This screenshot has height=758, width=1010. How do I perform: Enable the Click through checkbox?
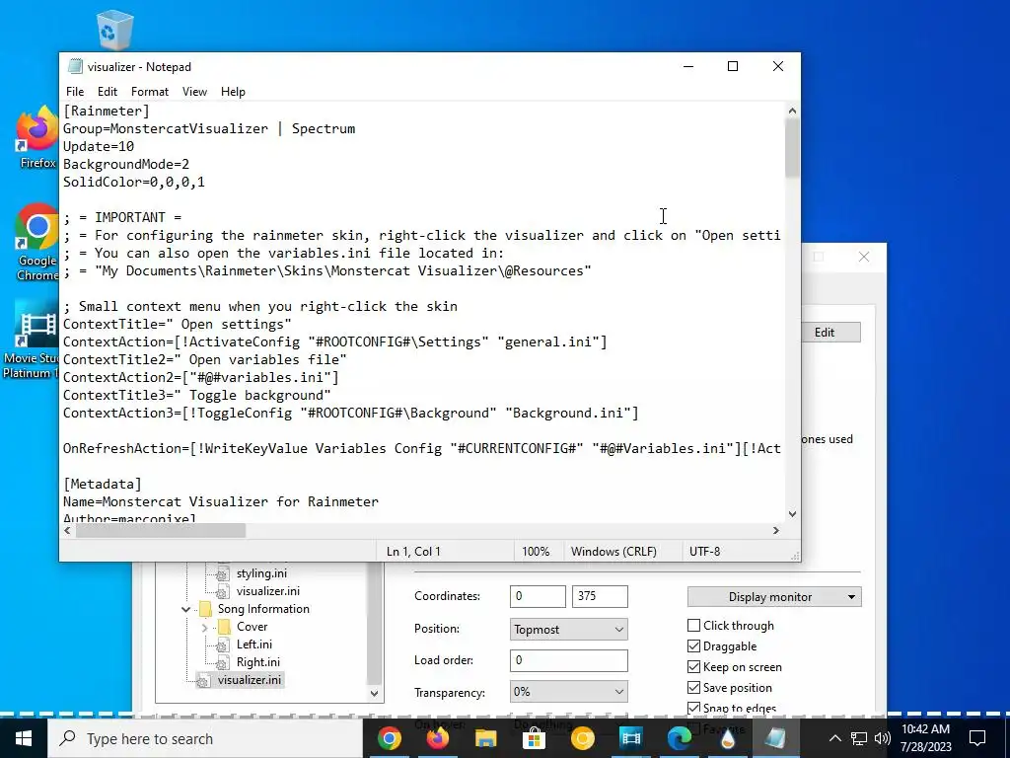click(693, 625)
